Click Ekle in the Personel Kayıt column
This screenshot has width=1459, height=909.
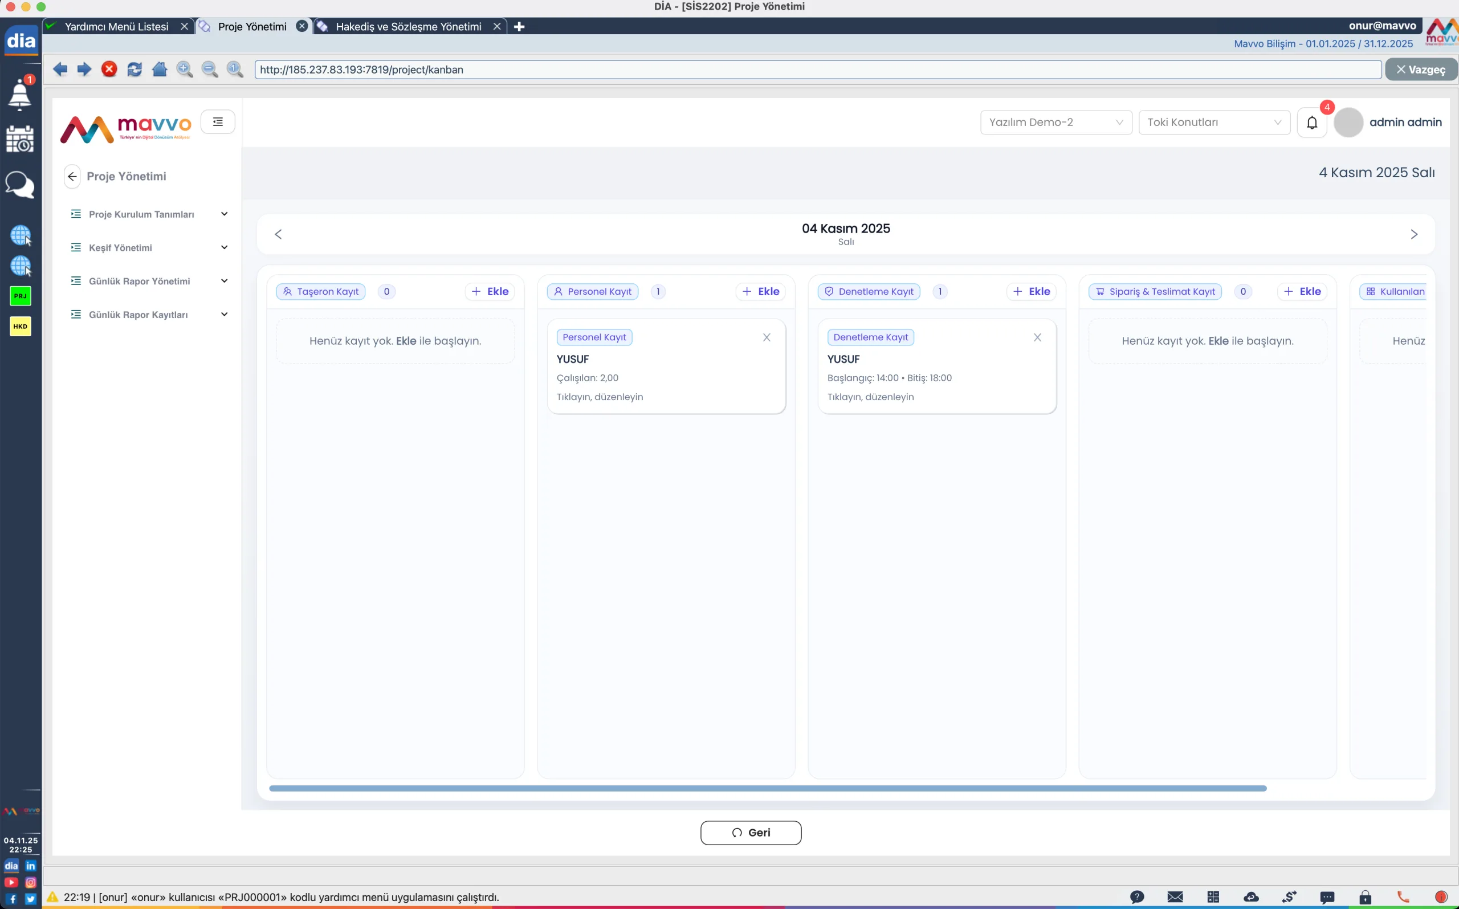click(760, 291)
